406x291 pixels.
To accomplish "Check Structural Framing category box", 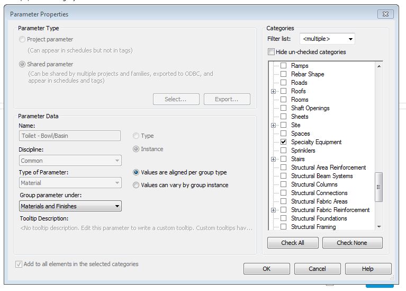I will pyautogui.click(x=284, y=227).
